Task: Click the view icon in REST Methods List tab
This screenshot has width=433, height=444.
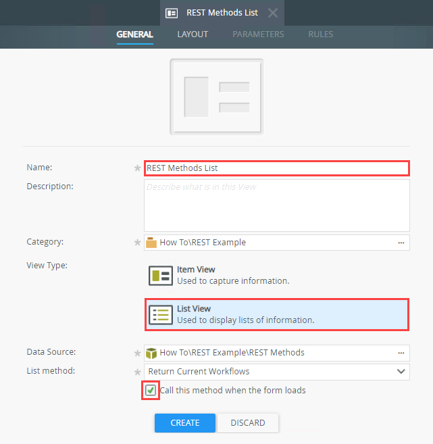Action: click(172, 13)
